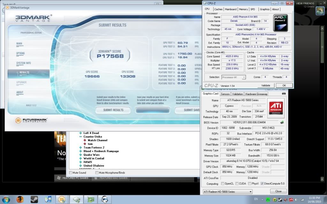The width and height of the screenshot is (327, 204).
Task: Open the taskbar clock showing 11:50 PM
Action: pyautogui.click(x=314, y=200)
